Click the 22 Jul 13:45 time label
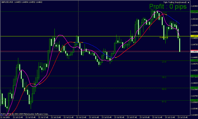 coord(18,117)
